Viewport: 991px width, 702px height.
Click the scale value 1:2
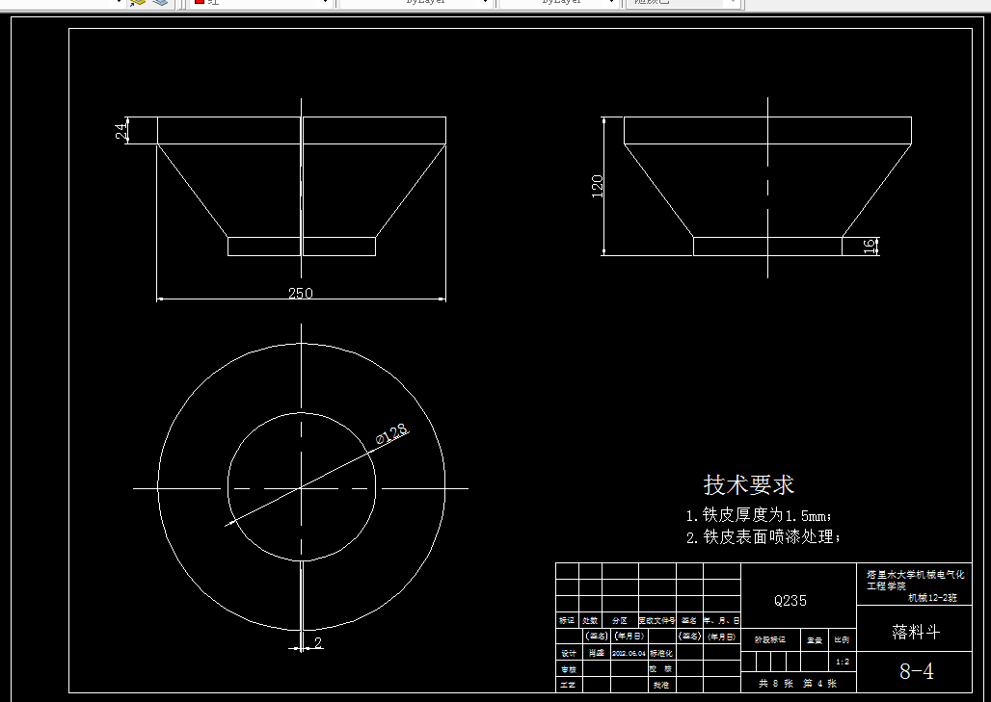843,662
